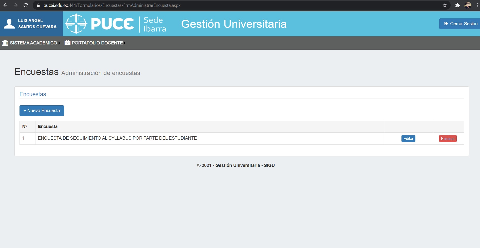Open Chrome's three-dot menu
480x248 pixels.
477,5
